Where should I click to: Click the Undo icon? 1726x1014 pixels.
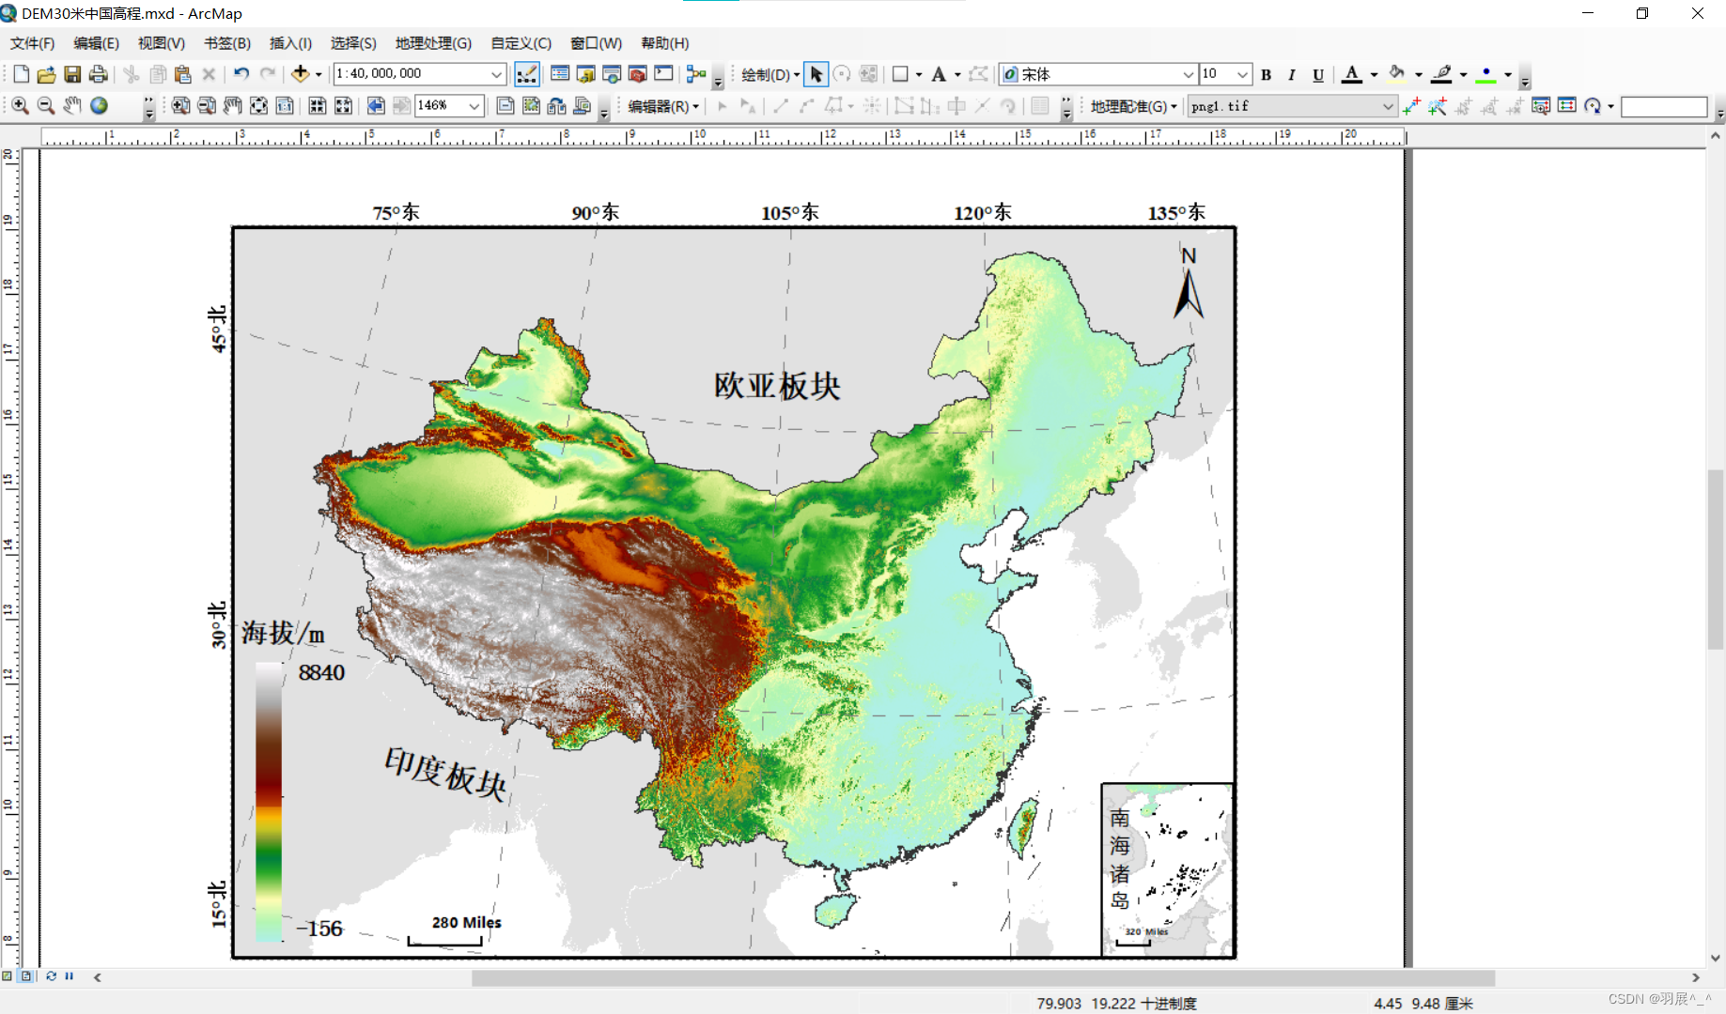[241, 73]
